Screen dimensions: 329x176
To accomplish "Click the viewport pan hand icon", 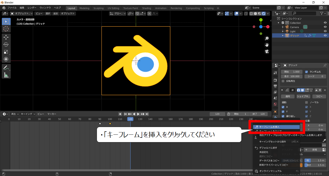I will click(x=267, y=45).
